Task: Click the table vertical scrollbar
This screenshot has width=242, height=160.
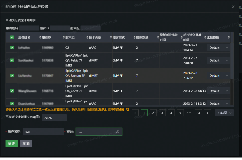Action: click(x=232, y=55)
